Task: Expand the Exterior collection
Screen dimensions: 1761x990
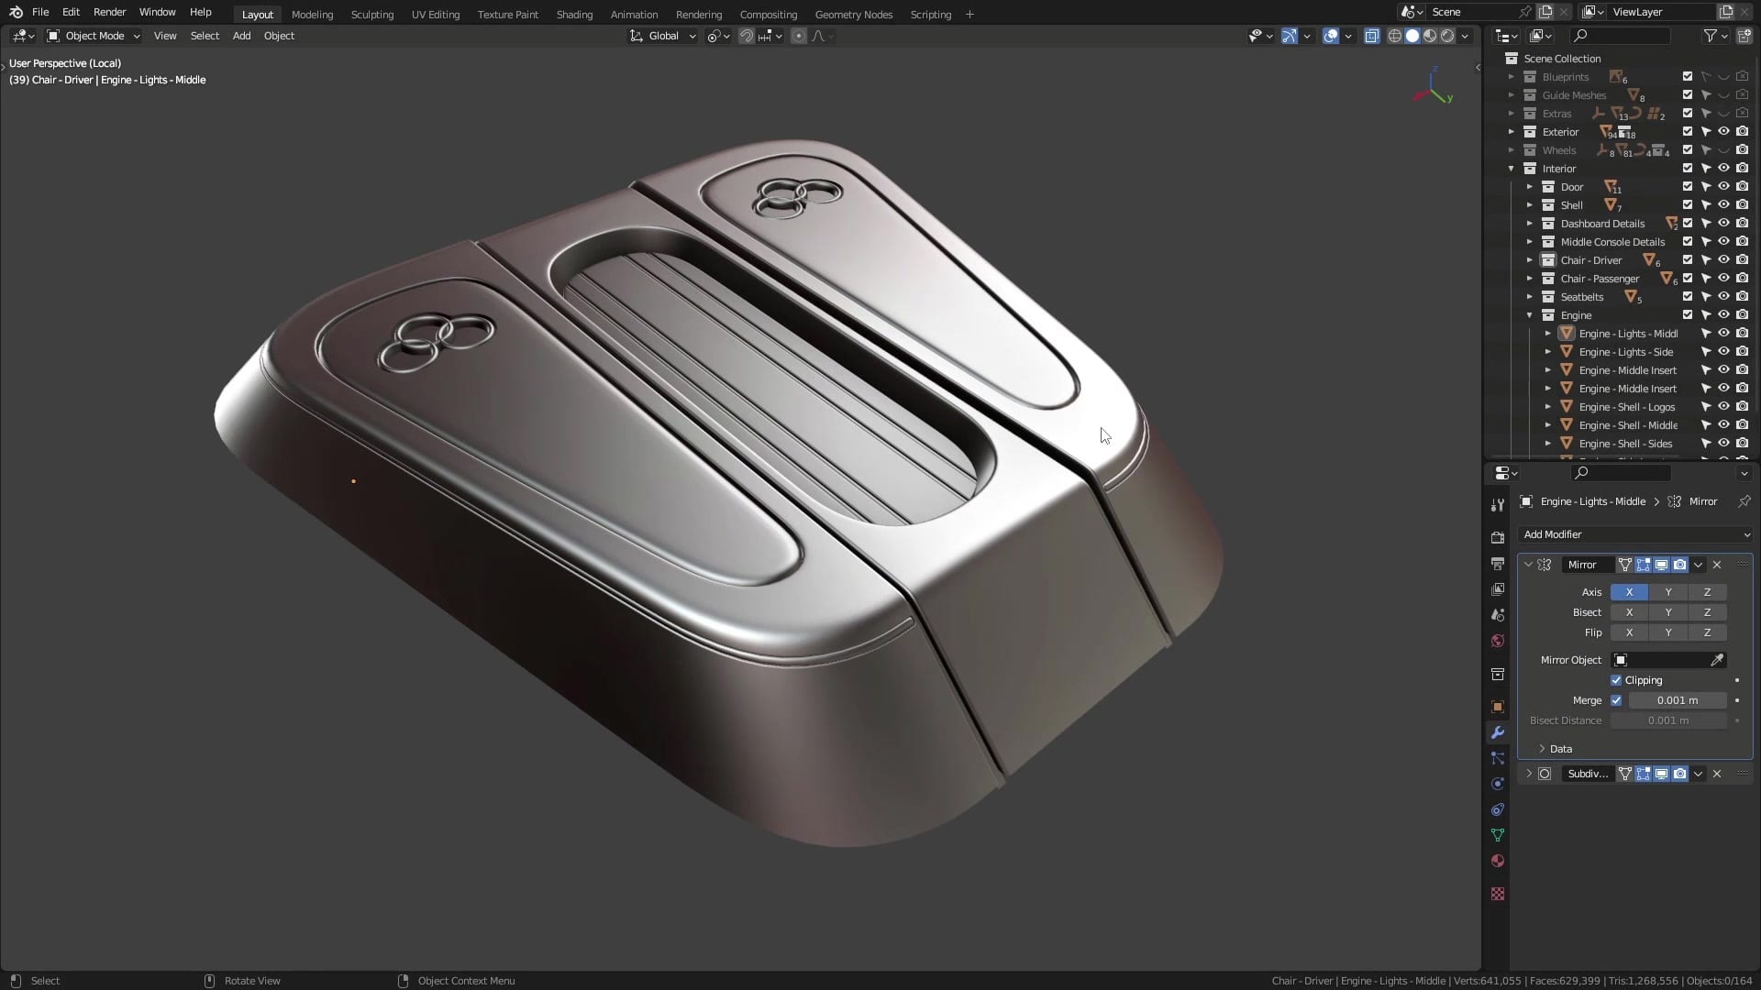Action: [x=1512, y=132]
